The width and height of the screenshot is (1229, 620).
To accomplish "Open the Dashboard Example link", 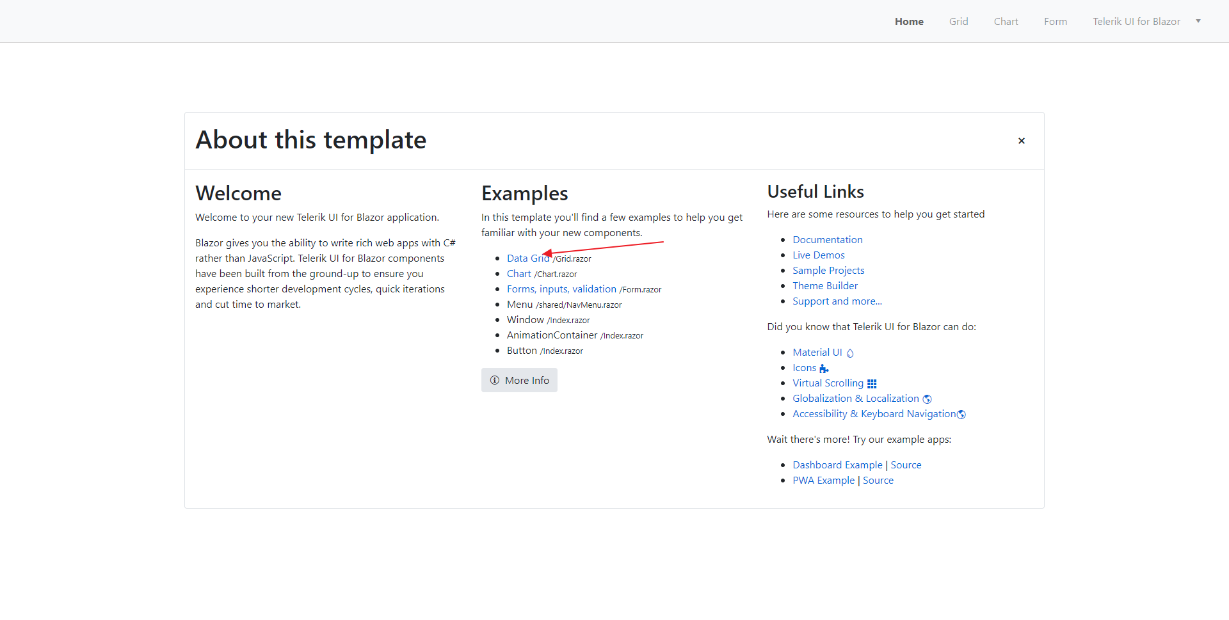I will pyautogui.click(x=837, y=465).
